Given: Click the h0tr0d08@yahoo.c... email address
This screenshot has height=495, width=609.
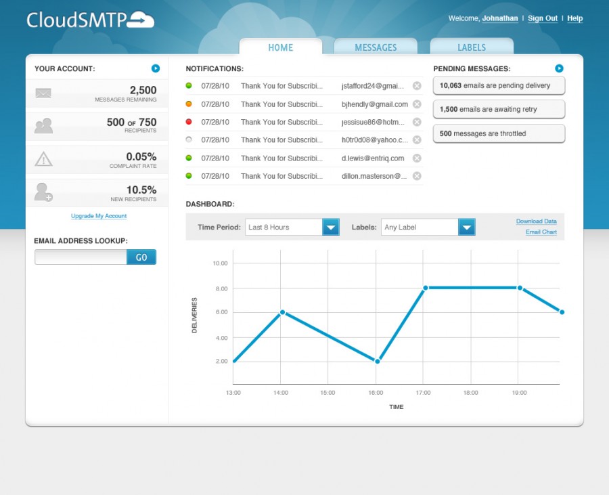Looking at the screenshot, I should click(375, 140).
